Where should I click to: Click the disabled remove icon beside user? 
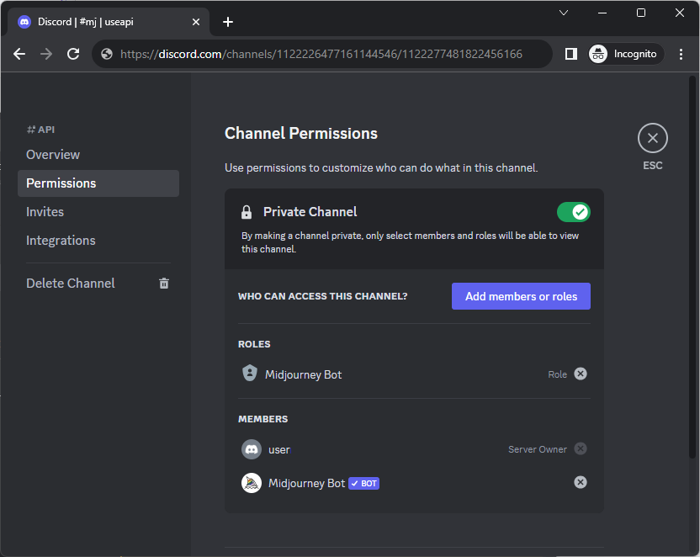[580, 448]
